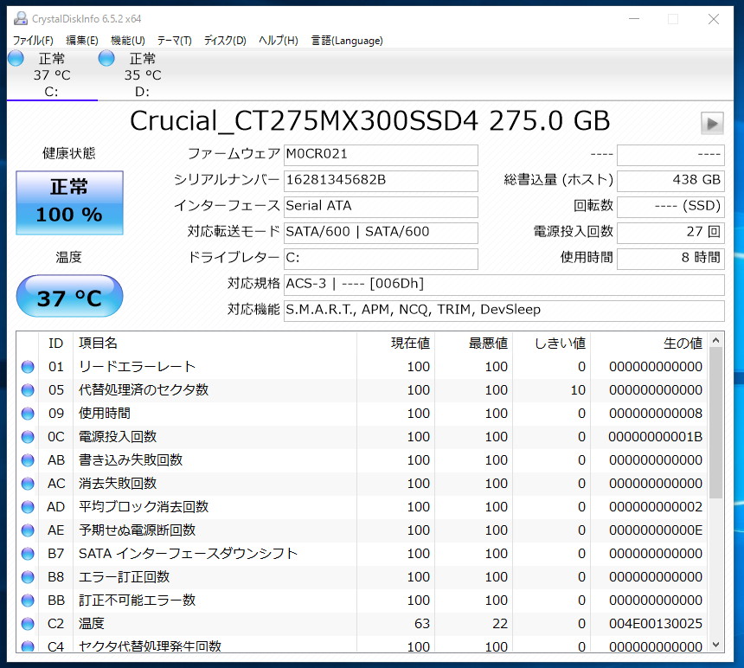Click status orb for ID 09 使用時間 row
Image resolution: width=744 pixels, height=668 pixels.
(x=28, y=414)
